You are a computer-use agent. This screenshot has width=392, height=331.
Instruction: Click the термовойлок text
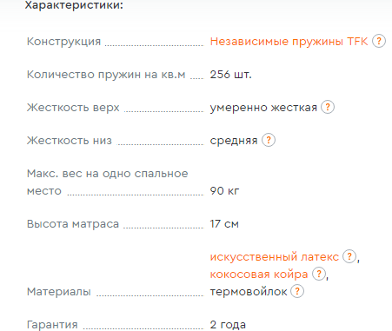point(249,292)
